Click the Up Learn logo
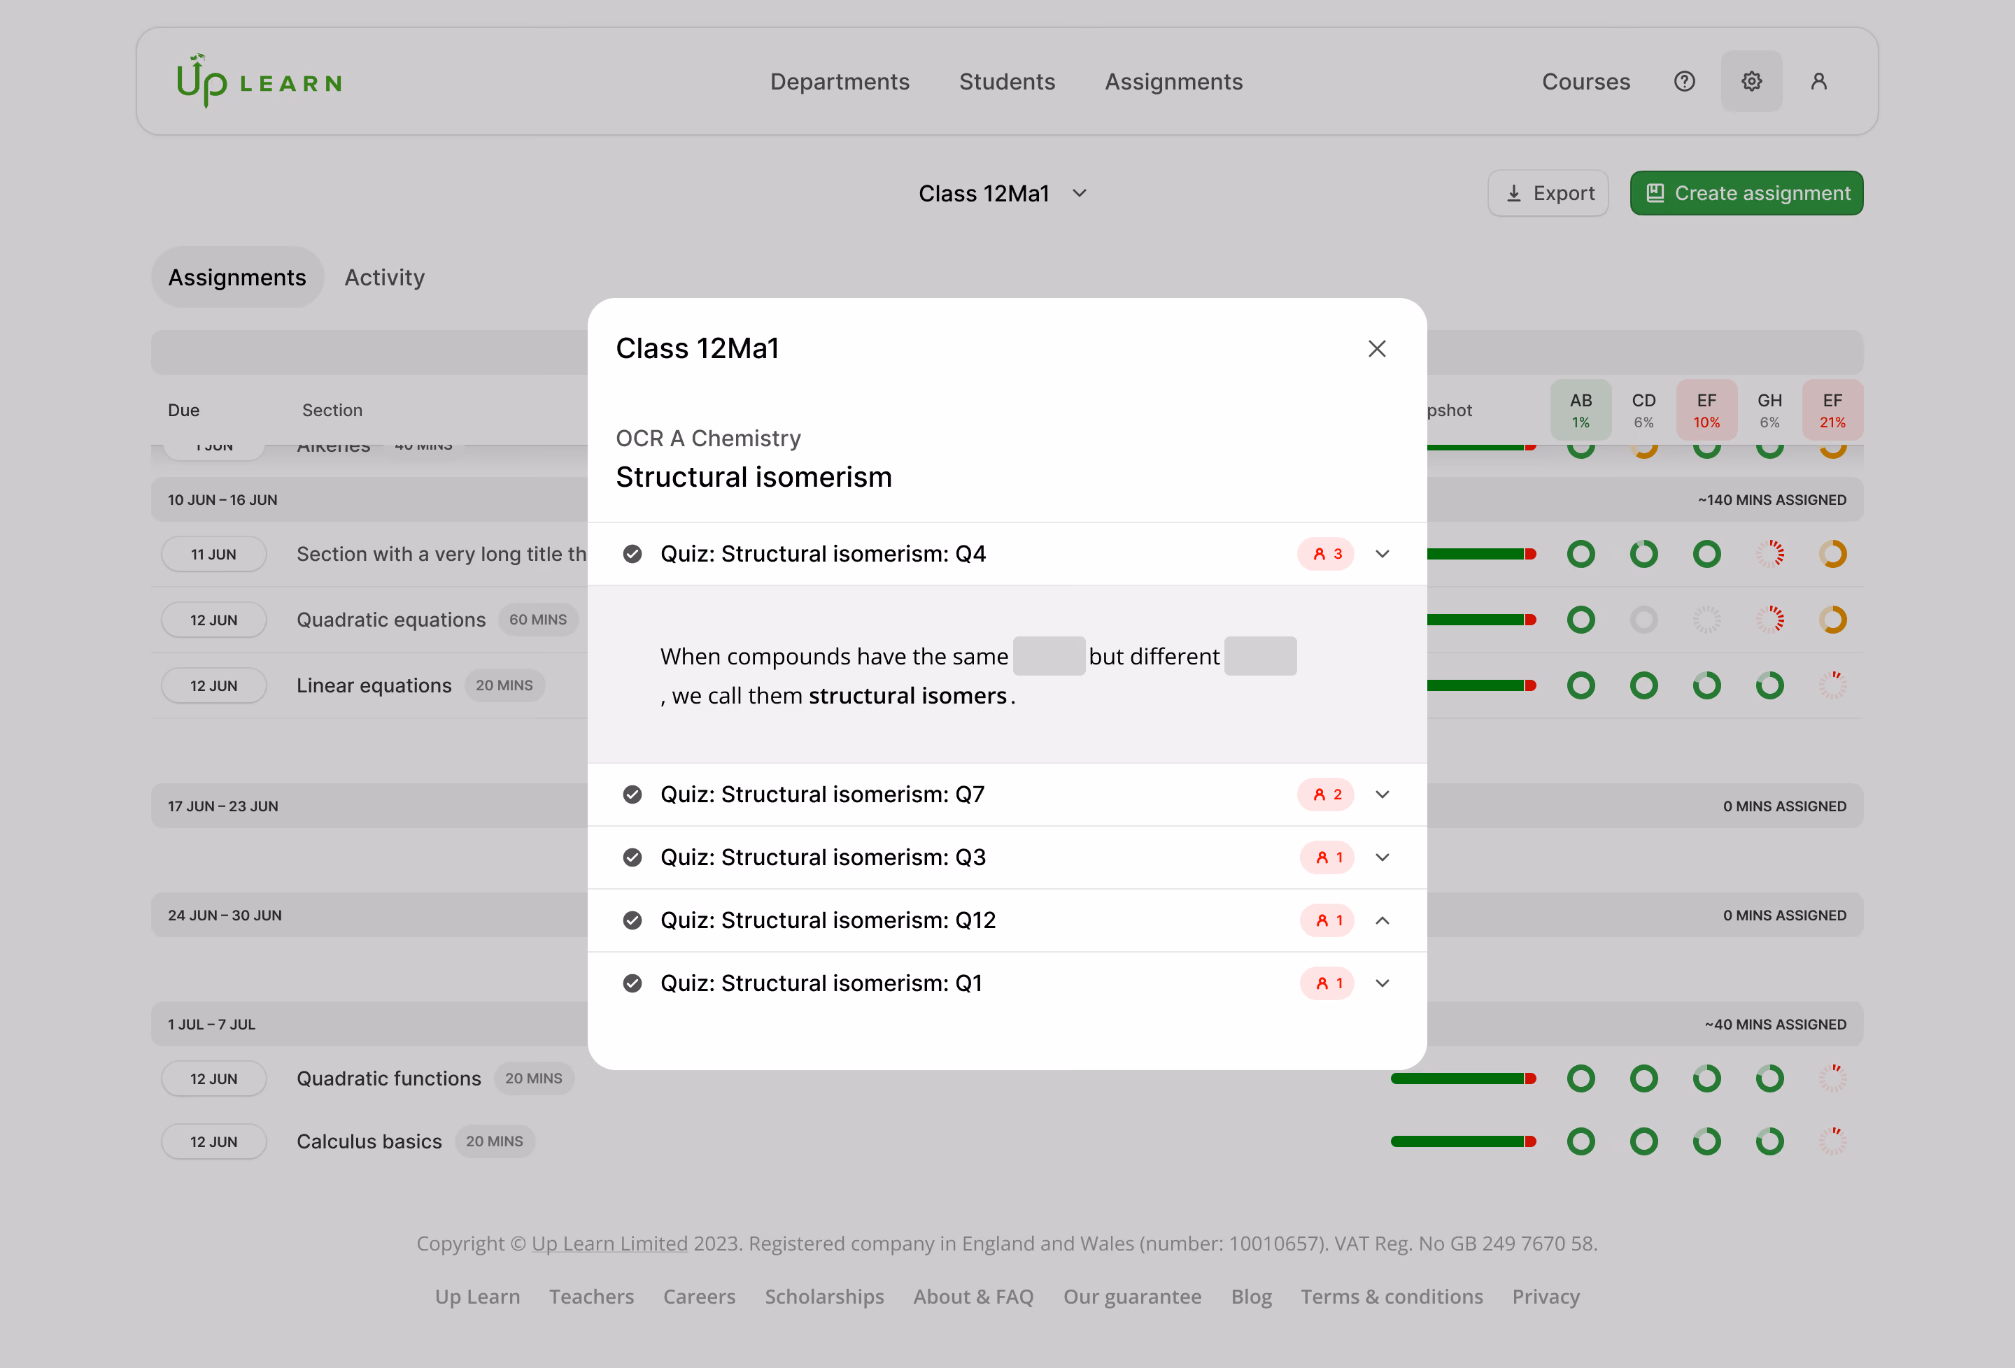Viewport: 2015px width, 1368px height. 258,82
